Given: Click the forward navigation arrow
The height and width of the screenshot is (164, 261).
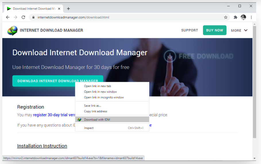Looking at the screenshot, I should 16,17.
